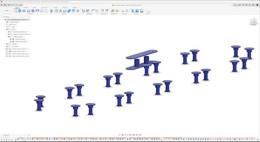
Task: Play the timeline
Action: click(x=7, y=140)
